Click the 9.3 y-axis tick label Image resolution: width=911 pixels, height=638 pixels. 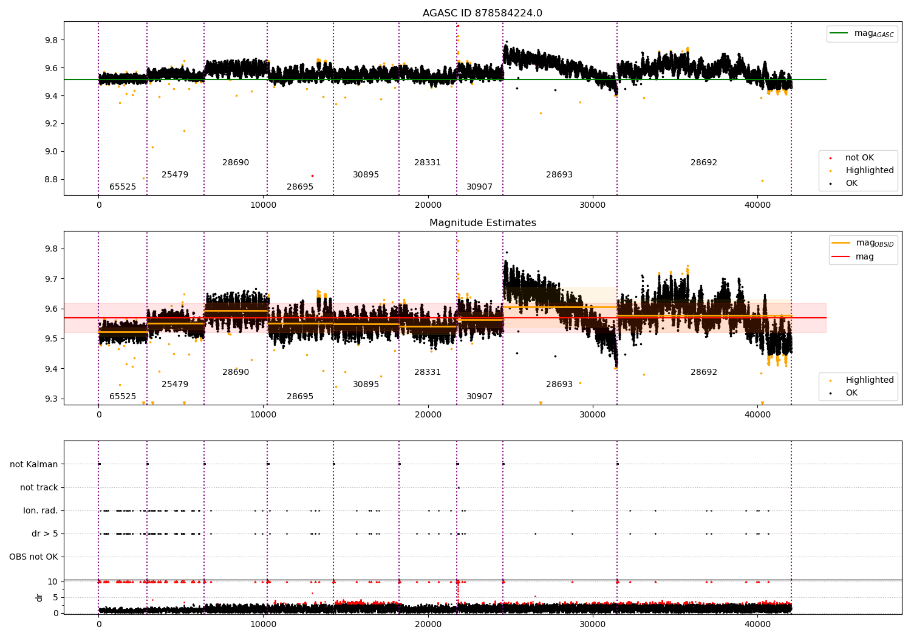coord(51,399)
